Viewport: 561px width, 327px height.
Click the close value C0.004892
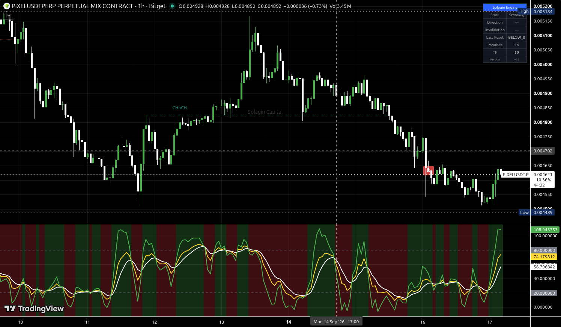coord(269,6)
